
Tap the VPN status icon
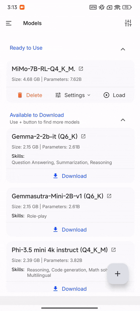point(93,7)
